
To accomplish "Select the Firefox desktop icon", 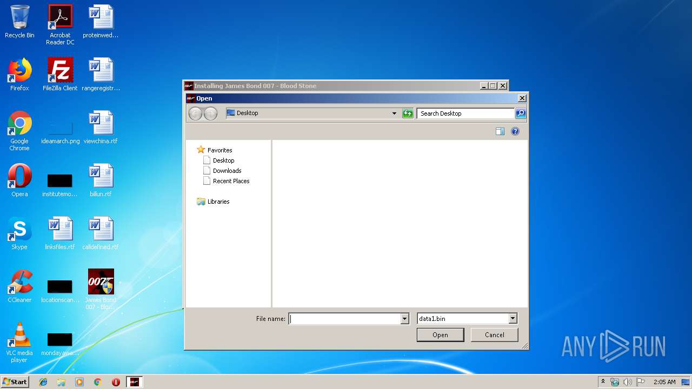I will pyautogui.click(x=19, y=75).
